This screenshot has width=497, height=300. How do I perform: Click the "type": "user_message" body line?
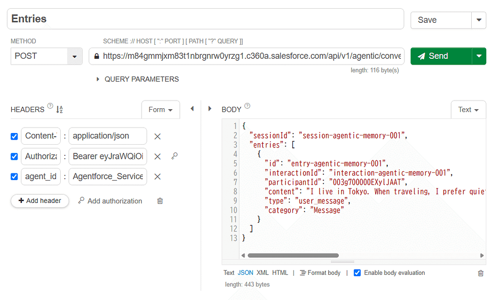pyautogui.click(x=307, y=201)
